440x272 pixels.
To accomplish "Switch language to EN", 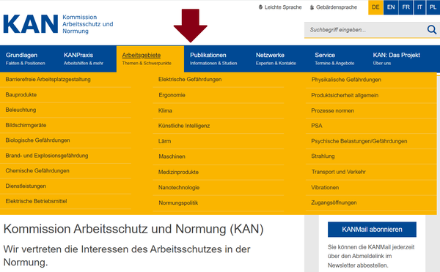I will (391, 7).
